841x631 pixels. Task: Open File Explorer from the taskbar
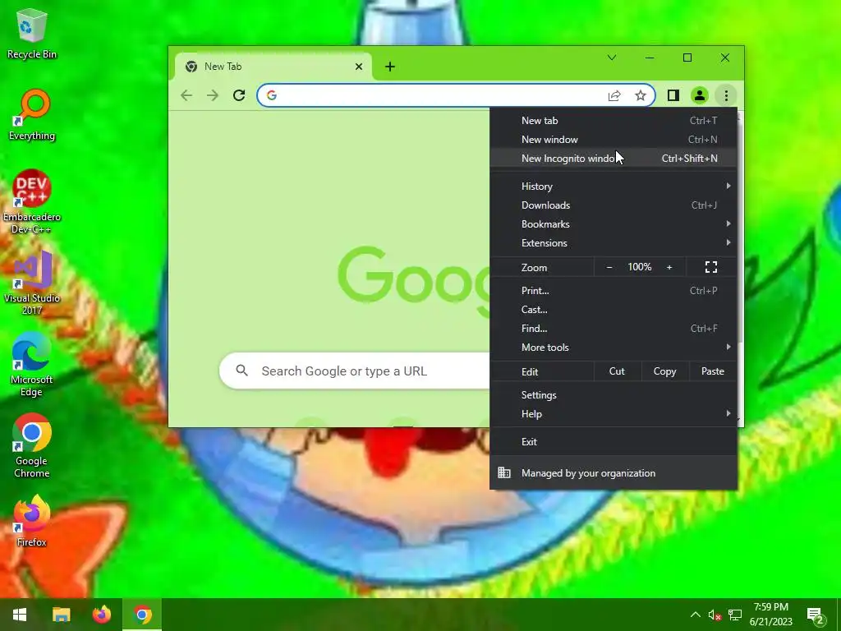pyautogui.click(x=61, y=615)
